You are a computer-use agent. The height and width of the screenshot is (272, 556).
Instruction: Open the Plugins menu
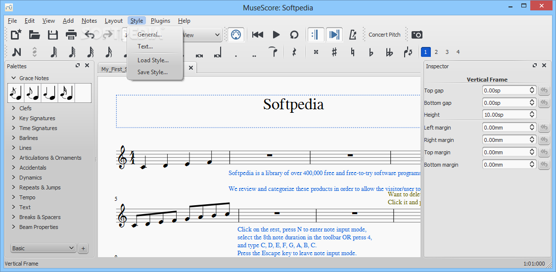coord(160,21)
